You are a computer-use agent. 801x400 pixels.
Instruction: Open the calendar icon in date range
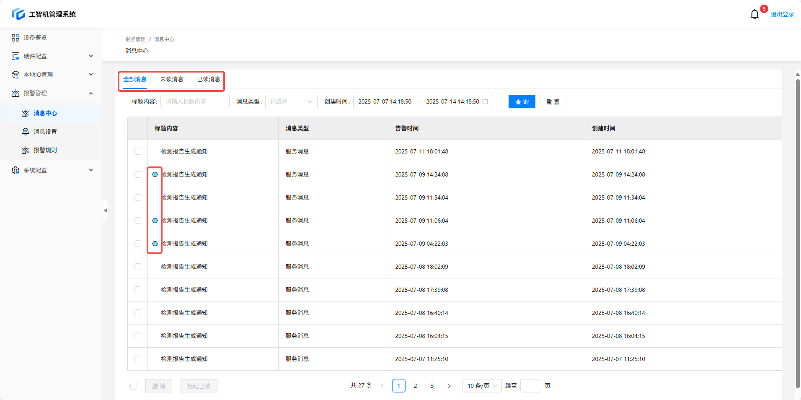coord(485,101)
